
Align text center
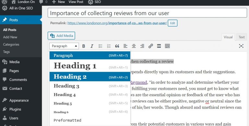pos(134,46)
